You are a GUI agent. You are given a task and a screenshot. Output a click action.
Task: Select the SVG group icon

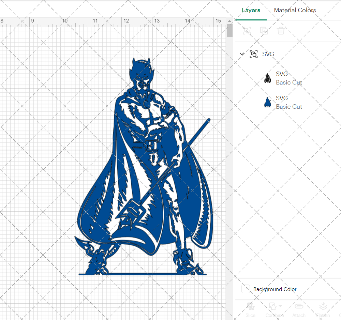[x=254, y=54]
